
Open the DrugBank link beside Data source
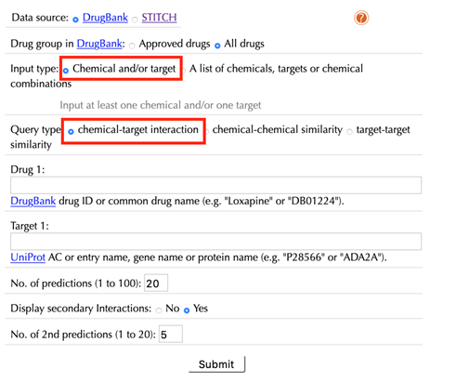(x=105, y=18)
